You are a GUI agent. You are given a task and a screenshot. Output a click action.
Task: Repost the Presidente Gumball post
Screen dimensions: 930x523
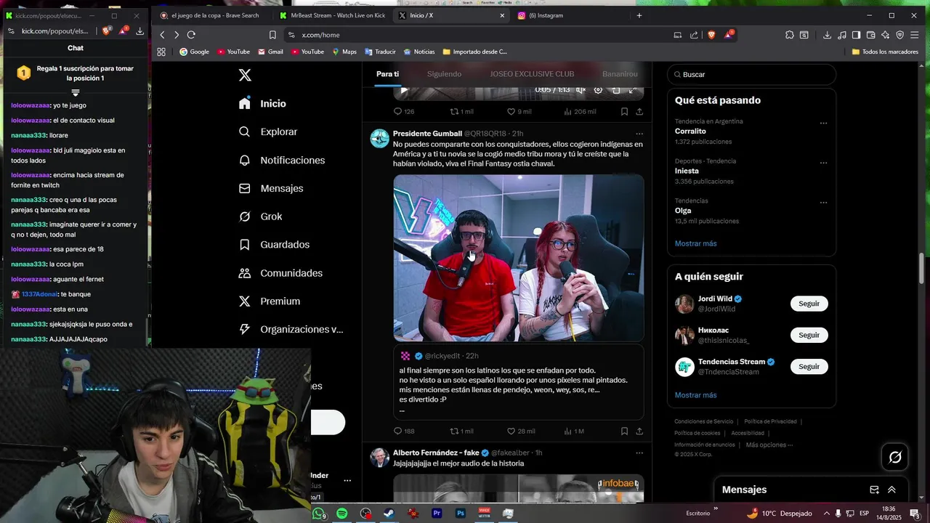point(461,431)
